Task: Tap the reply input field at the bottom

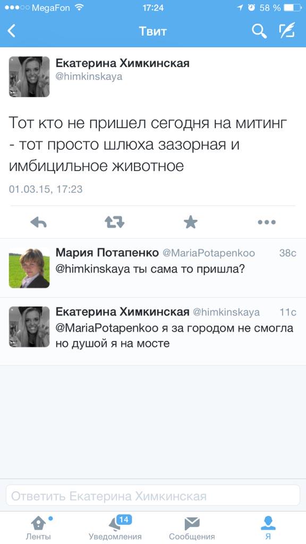Action: pos(153,496)
